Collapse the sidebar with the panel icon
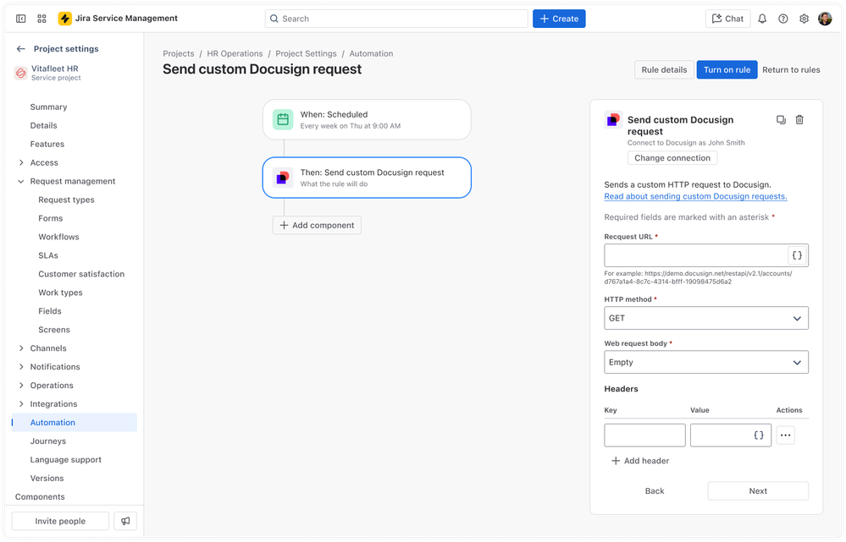This screenshot has height=542, width=846. point(20,18)
